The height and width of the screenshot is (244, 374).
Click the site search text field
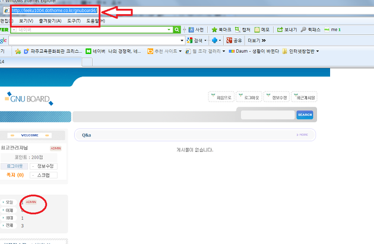pyautogui.click(x=268, y=115)
